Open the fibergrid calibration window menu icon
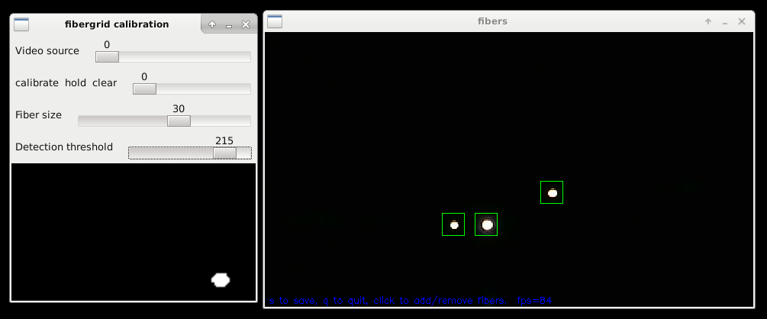The image size is (767, 319). point(21,24)
